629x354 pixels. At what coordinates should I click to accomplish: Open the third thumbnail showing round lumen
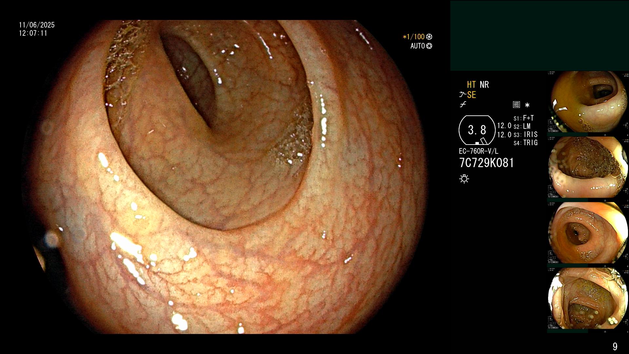pyautogui.click(x=588, y=233)
